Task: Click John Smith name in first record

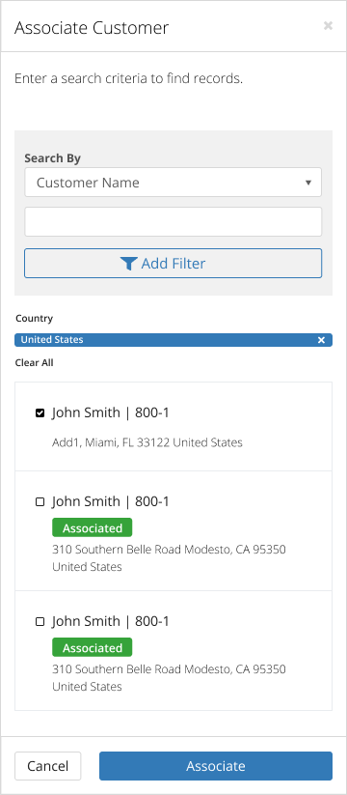Action: (x=86, y=412)
